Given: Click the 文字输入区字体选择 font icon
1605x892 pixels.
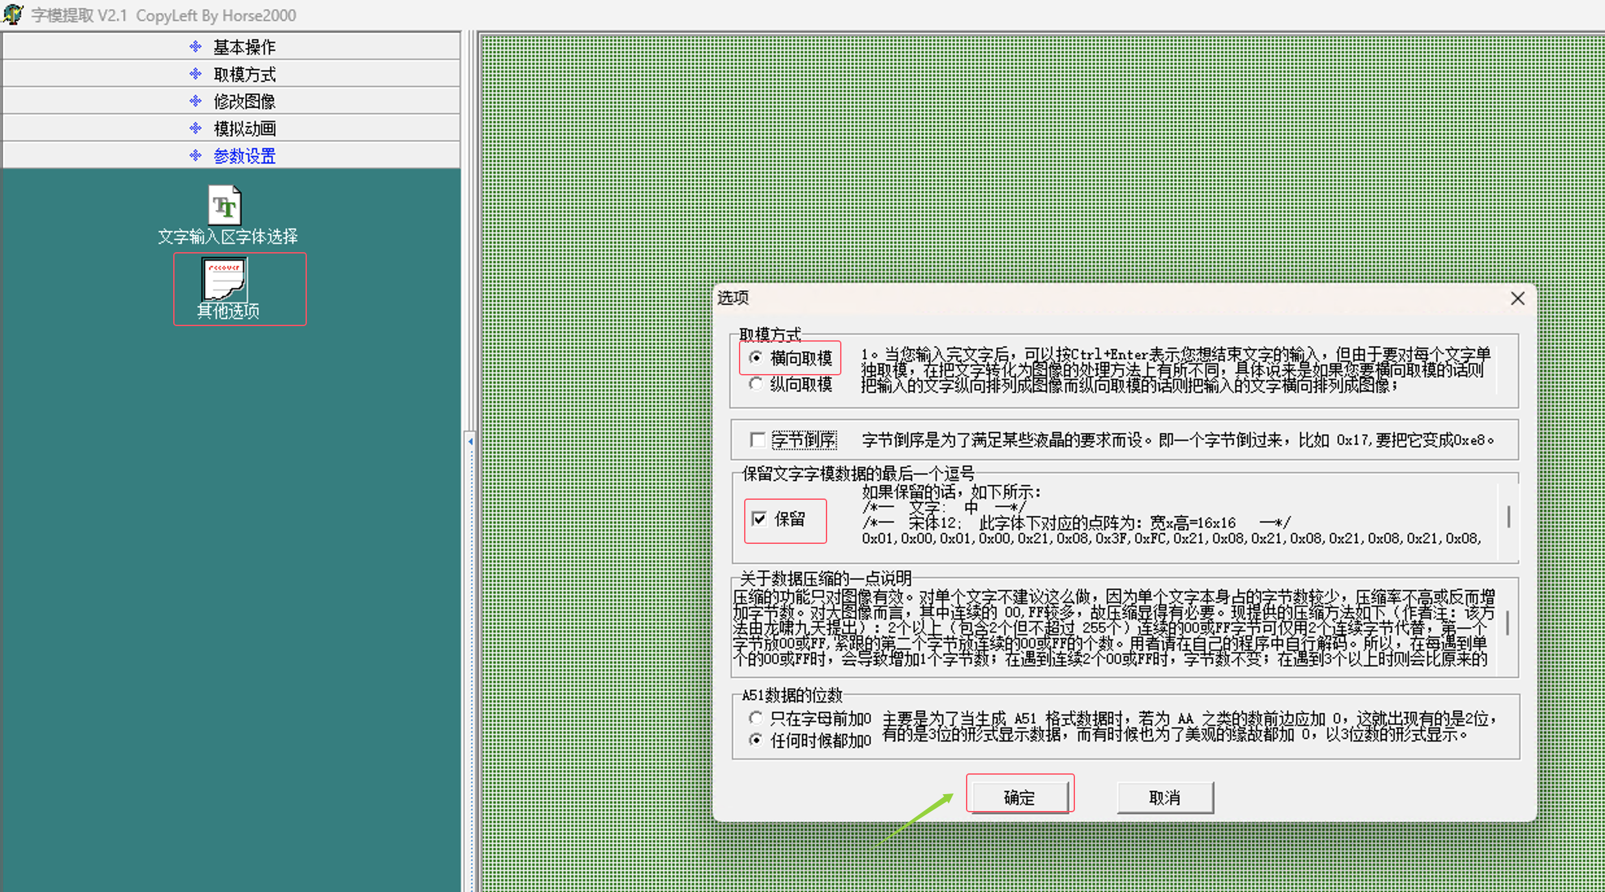Looking at the screenshot, I should click(224, 205).
